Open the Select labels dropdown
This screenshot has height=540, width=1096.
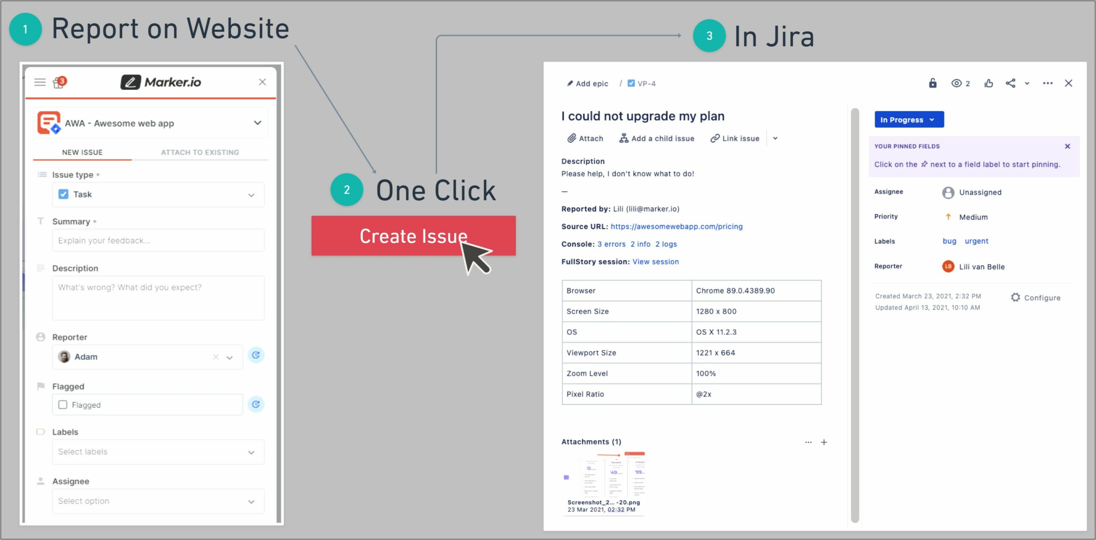click(158, 452)
